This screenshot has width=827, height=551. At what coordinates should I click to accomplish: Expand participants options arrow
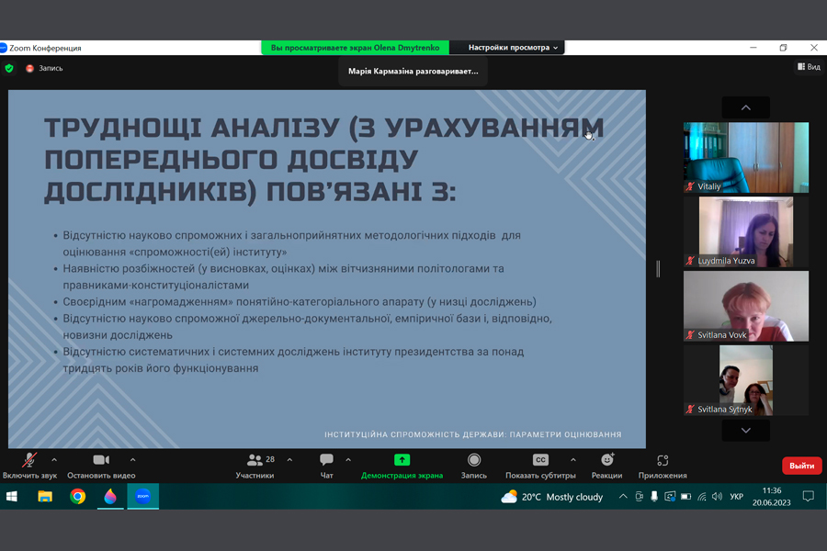point(289,460)
